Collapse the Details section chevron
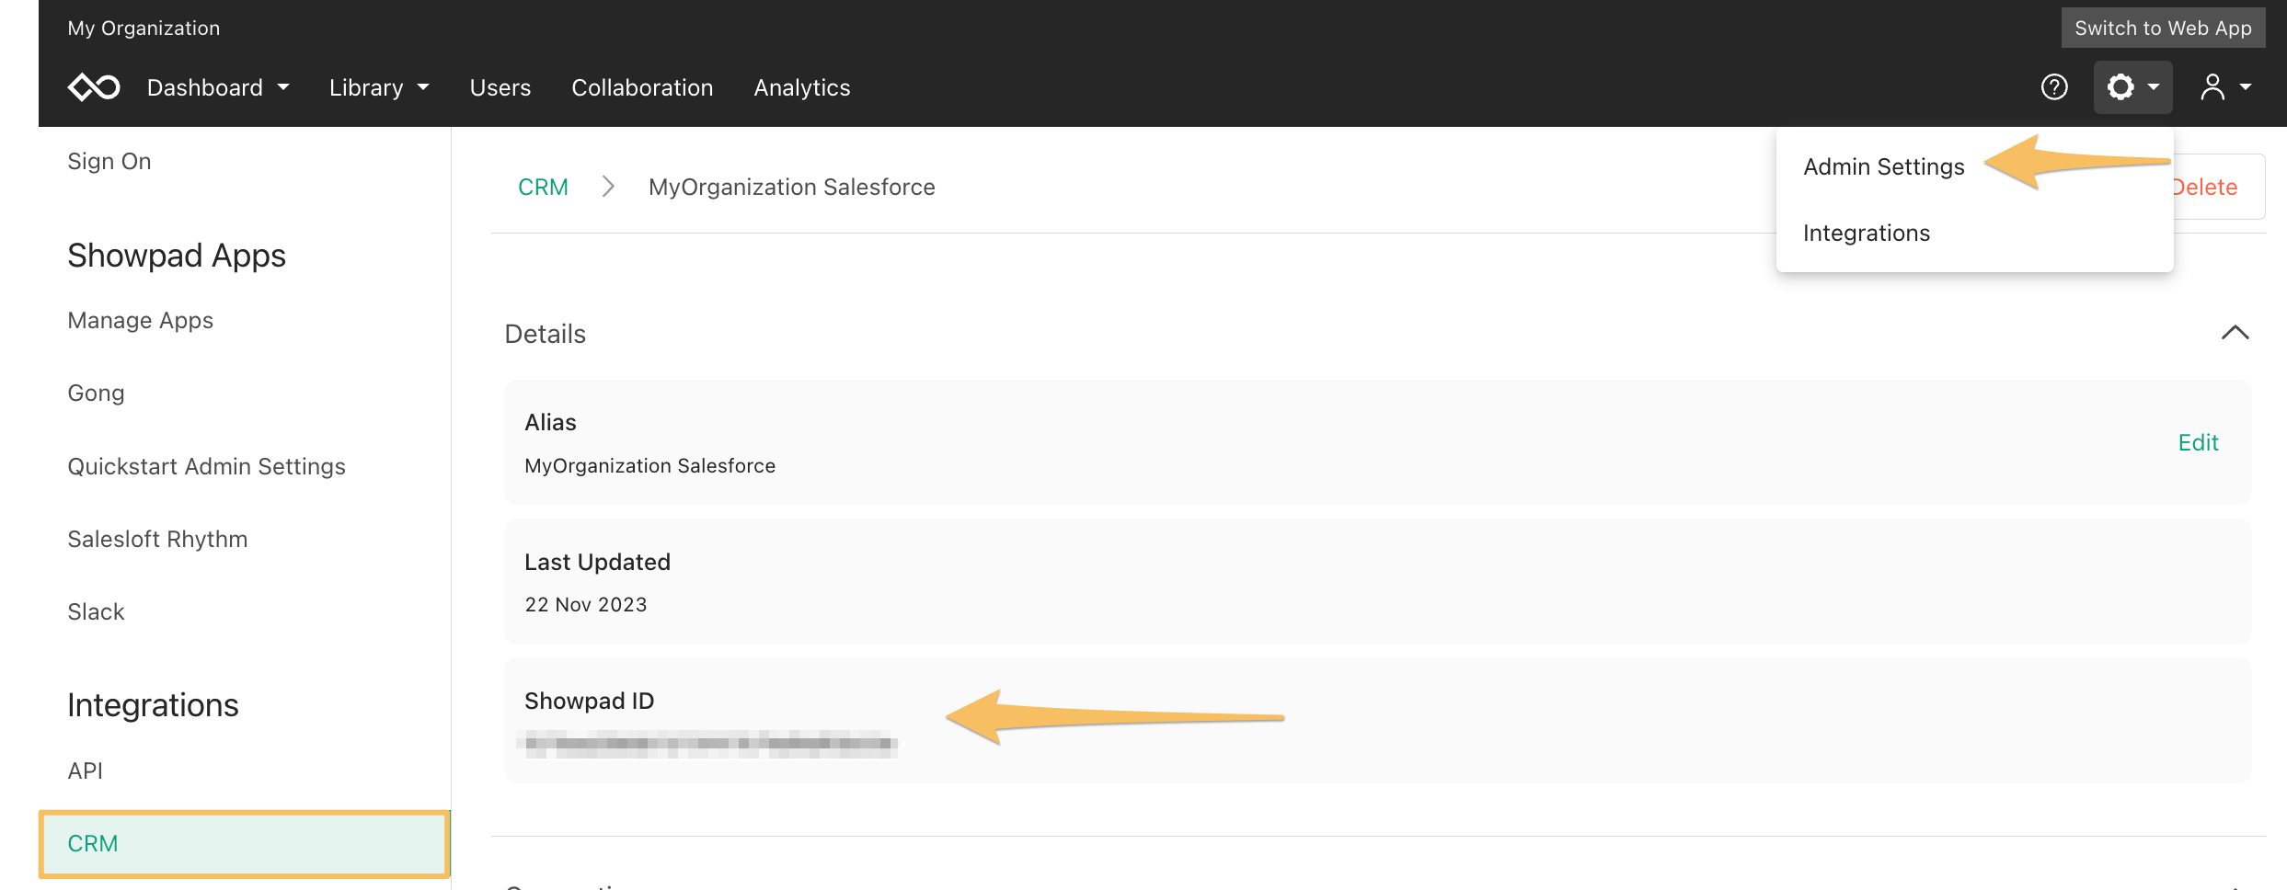The width and height of the screenshot is (2287, 890). click(x=2235, y=333)
